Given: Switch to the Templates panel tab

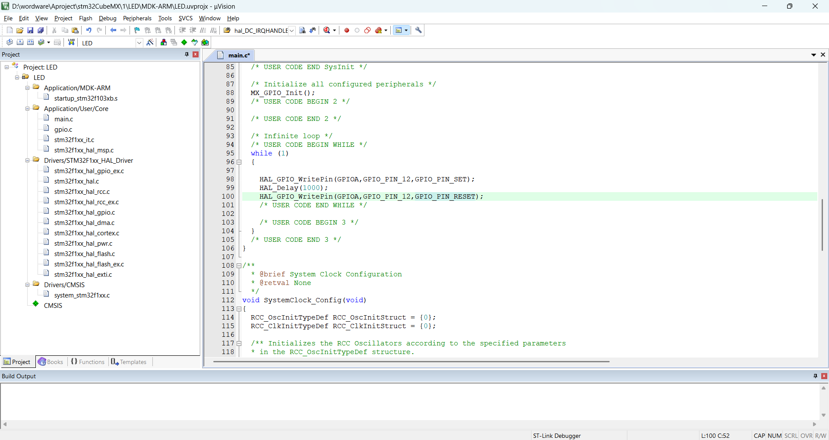Looking at the screenshot, I should [x=129, y=362].
